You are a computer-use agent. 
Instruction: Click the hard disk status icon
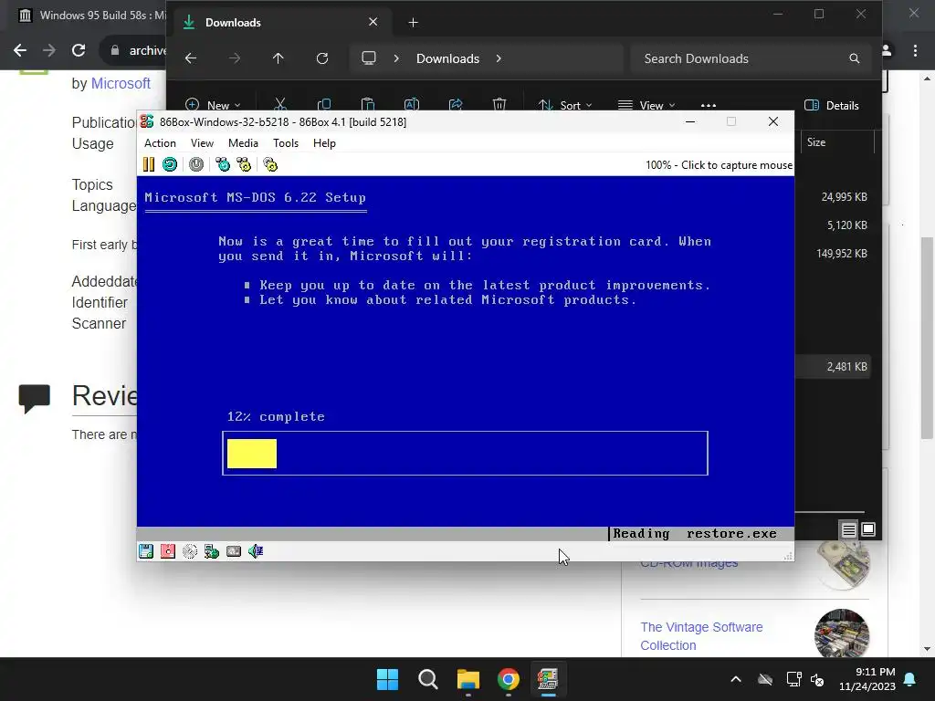pyautogui.click(x=234, y=551)
